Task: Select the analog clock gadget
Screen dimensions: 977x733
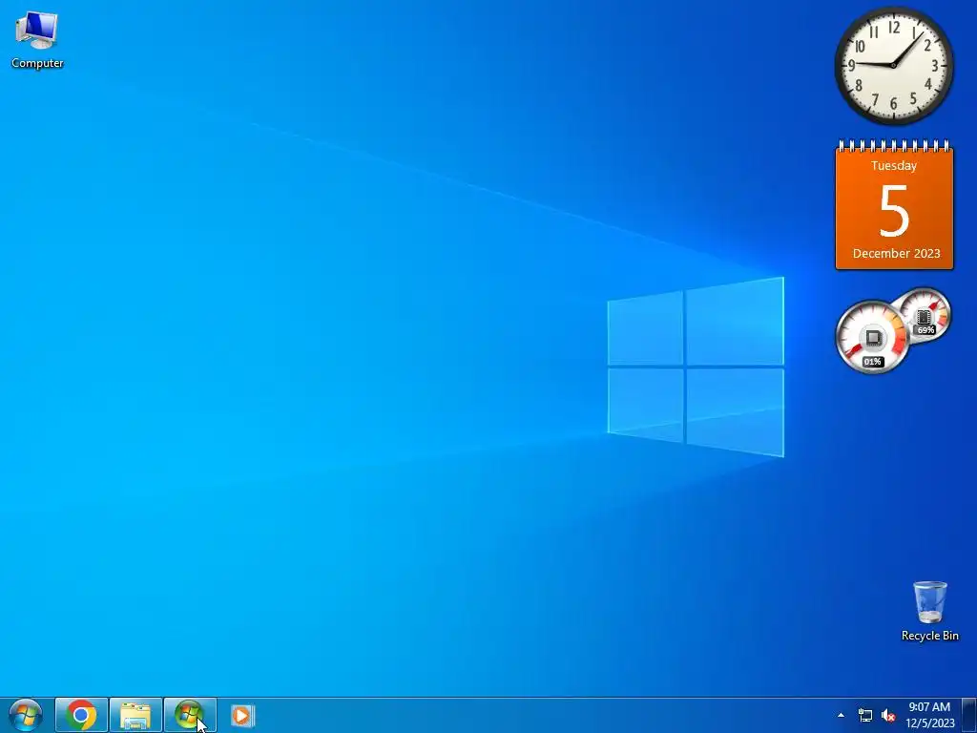Action: click(893, 66)
